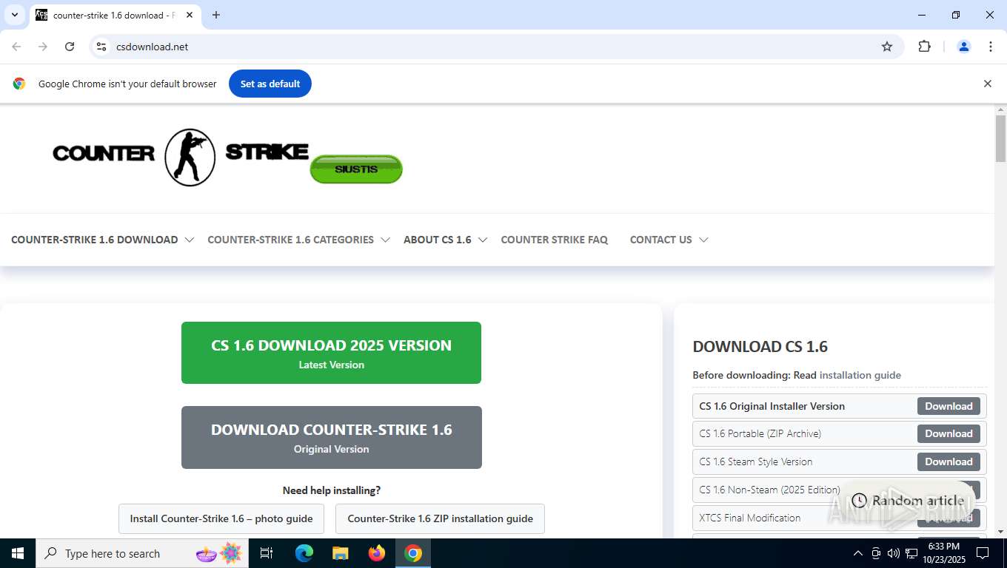Launch Firefox from the taskbar
The width and height of the screenshot is (1007, 568).
pyautogui.click(x=377, y=553)
